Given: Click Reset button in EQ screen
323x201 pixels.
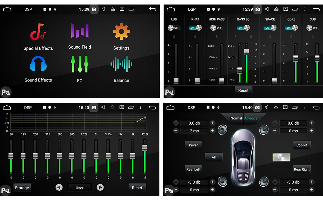Looking at the screenshot, I should [x=137, y=188].
